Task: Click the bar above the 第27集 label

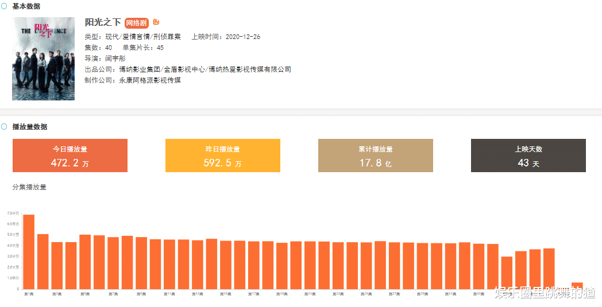Action: click(394, 266)
